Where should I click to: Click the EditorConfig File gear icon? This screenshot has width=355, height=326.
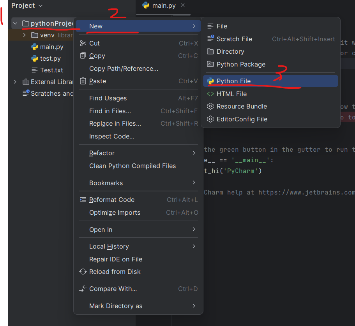pos(210,119)
